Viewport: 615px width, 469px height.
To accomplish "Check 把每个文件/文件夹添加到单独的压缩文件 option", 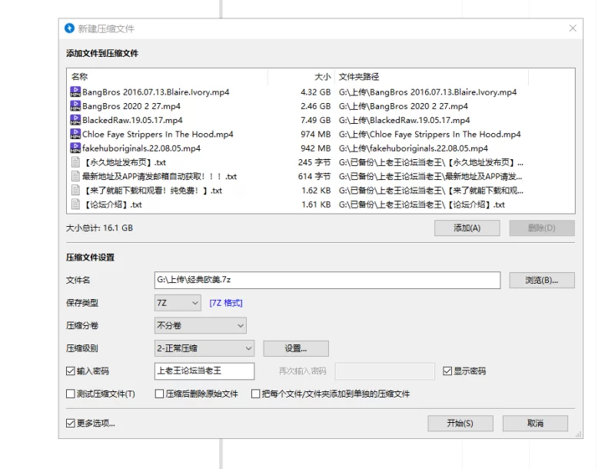I will (255, 394).
